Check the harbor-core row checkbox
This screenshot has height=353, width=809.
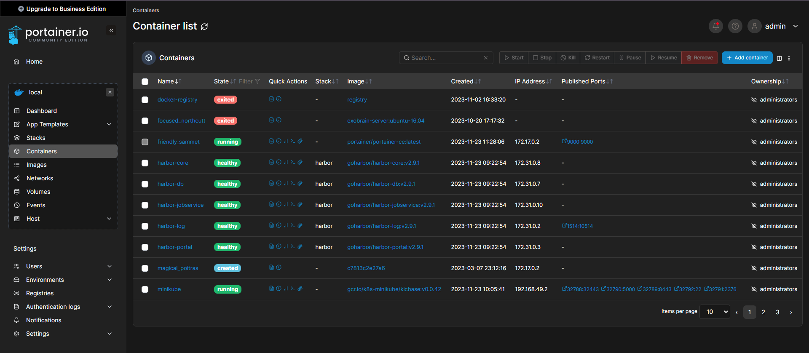click(145, 163)
